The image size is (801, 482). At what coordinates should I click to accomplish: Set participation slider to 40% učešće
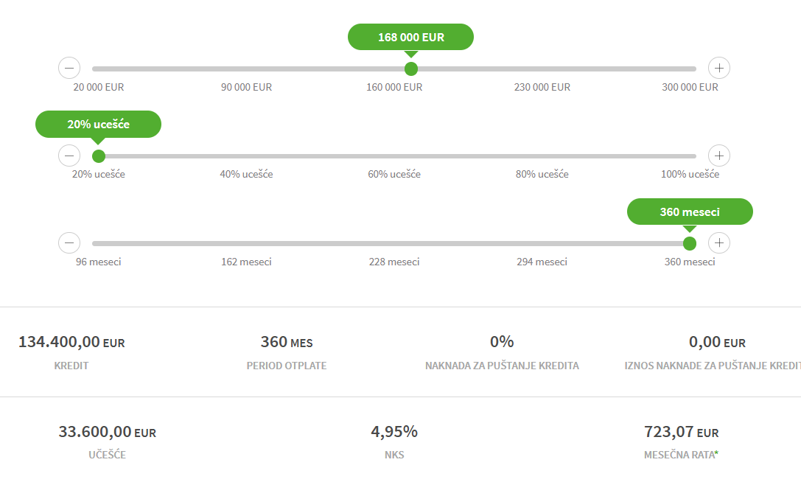(247, 156)
